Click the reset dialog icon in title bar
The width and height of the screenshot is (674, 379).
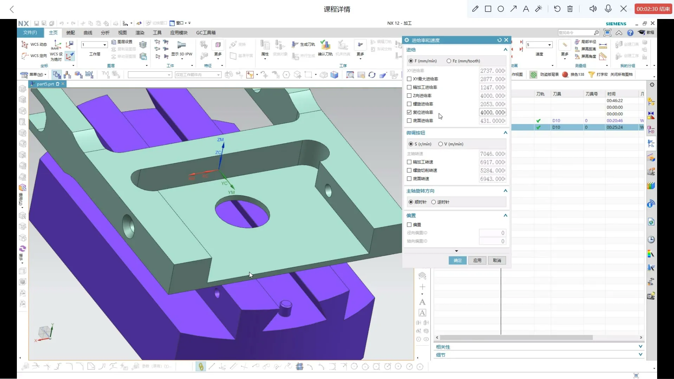pyautogui.click(x=499, y=40)
